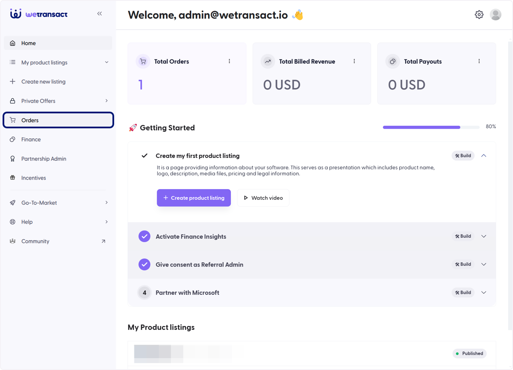Open the user profile avatar
513x370 pixels.
(x=495, y=15)
